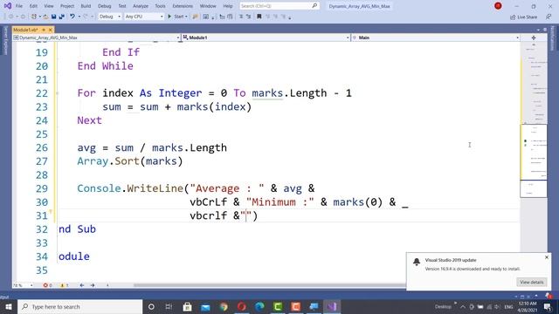Click the Cortana circle taskbar icon
Viewport: 559px width, 314px height.
point(151,306)
